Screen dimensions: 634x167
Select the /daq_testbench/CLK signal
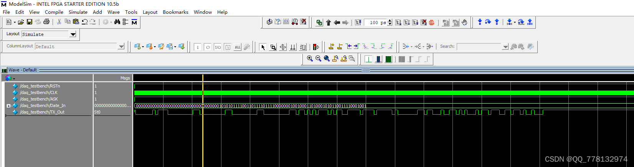[39, 92]
